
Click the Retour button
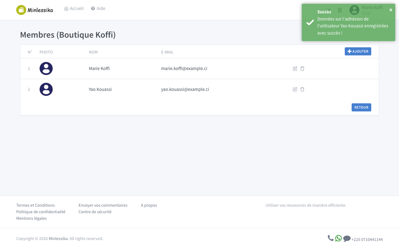[x=361, y=107]
